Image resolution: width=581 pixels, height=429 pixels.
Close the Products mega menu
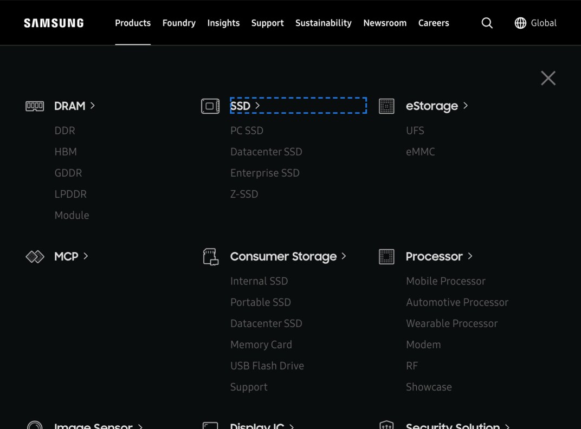click(x=548, y=78)
